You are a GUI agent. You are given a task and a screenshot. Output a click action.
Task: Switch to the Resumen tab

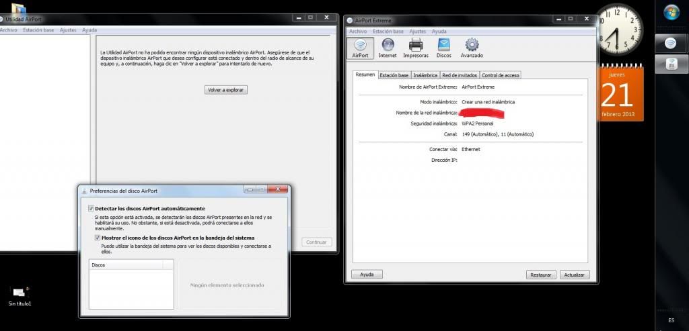pyautogui.click(x=365, y=75)
